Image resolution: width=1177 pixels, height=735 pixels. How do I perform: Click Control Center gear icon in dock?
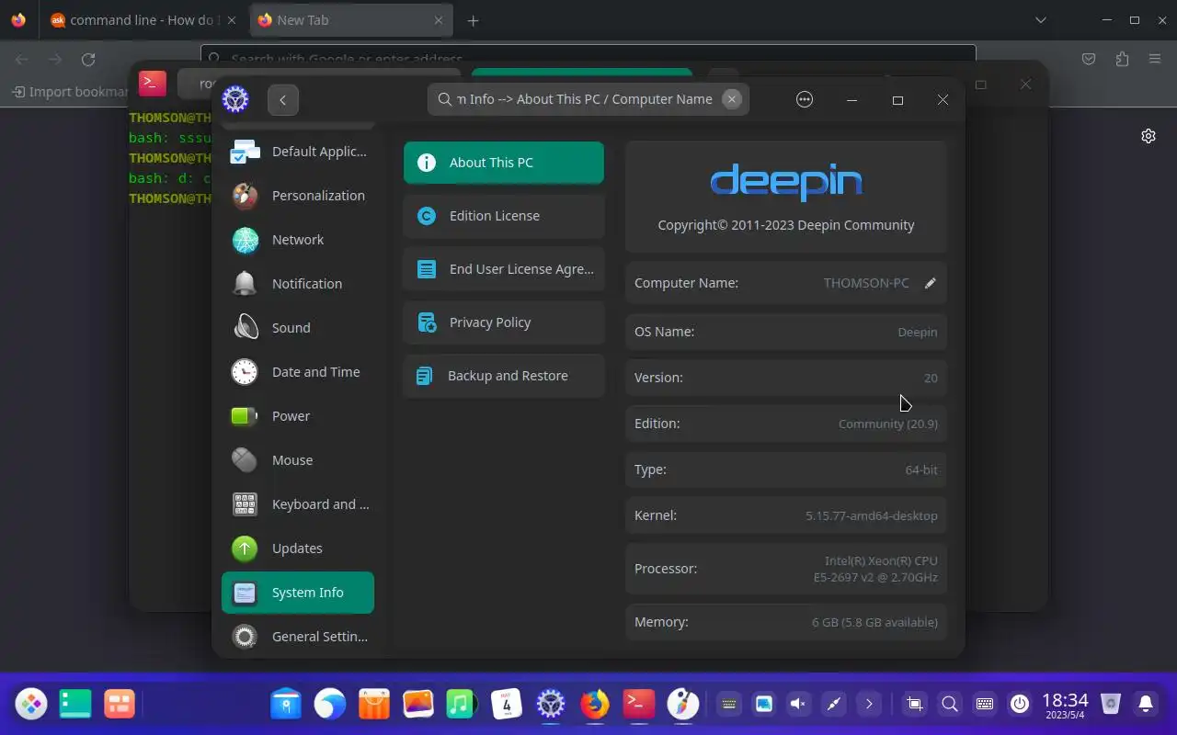coord(551,705)
